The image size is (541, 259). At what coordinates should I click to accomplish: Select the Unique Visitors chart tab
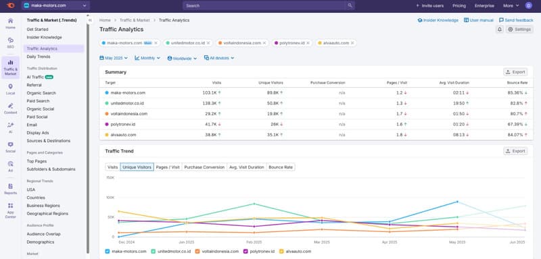point(137,167)
